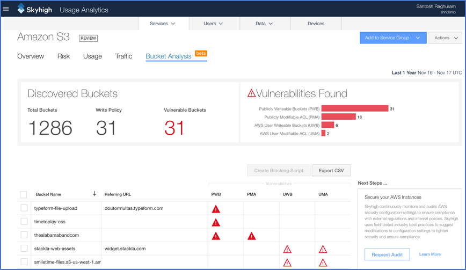Click the UWB column header
Viewport: 466px width, 270px height.
pyautogui.click(x=287, y=194)
